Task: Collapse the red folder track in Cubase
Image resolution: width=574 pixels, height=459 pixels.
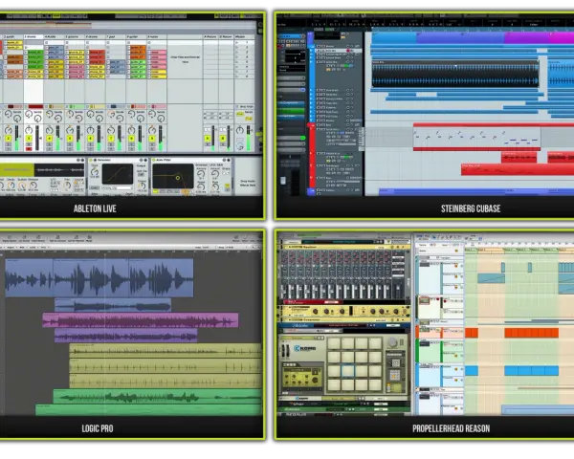Action: click(311, 125)
